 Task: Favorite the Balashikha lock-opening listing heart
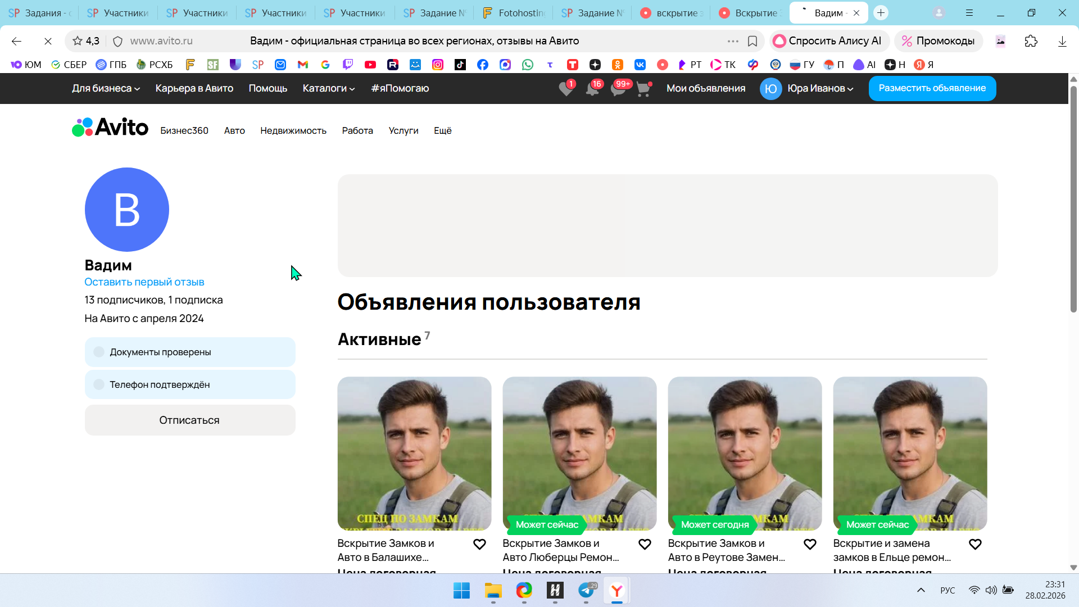(479, 544)
